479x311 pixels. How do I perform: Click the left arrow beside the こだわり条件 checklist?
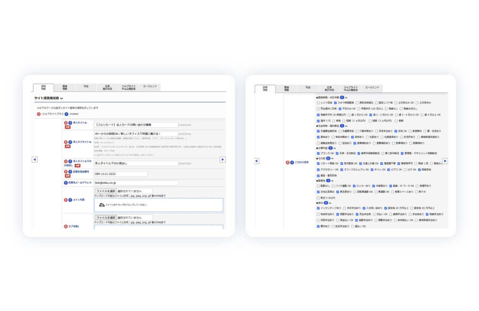(x=256, y=161)
